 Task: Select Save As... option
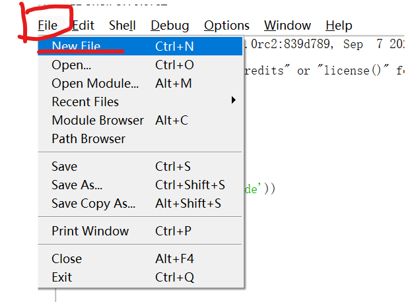pyautogui.click(x=77, y=185)
